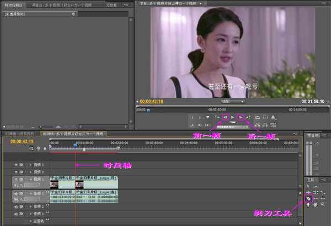Open the 适配 zoom level dropdown
Image resolution: width=331 pixels, height=226 pixels.
point(232,102)
